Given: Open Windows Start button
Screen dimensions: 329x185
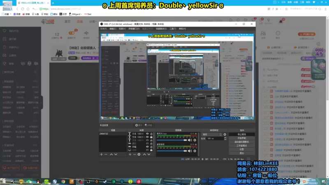Looking at the screenshot, I should tap(4, 181).
